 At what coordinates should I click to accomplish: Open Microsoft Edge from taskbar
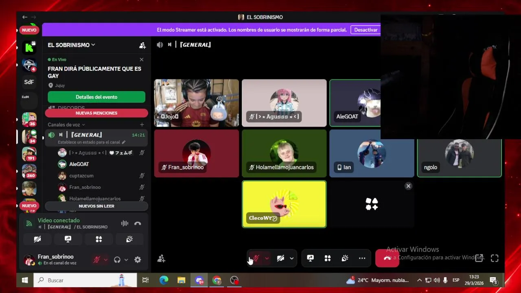(x=164, y=280)
